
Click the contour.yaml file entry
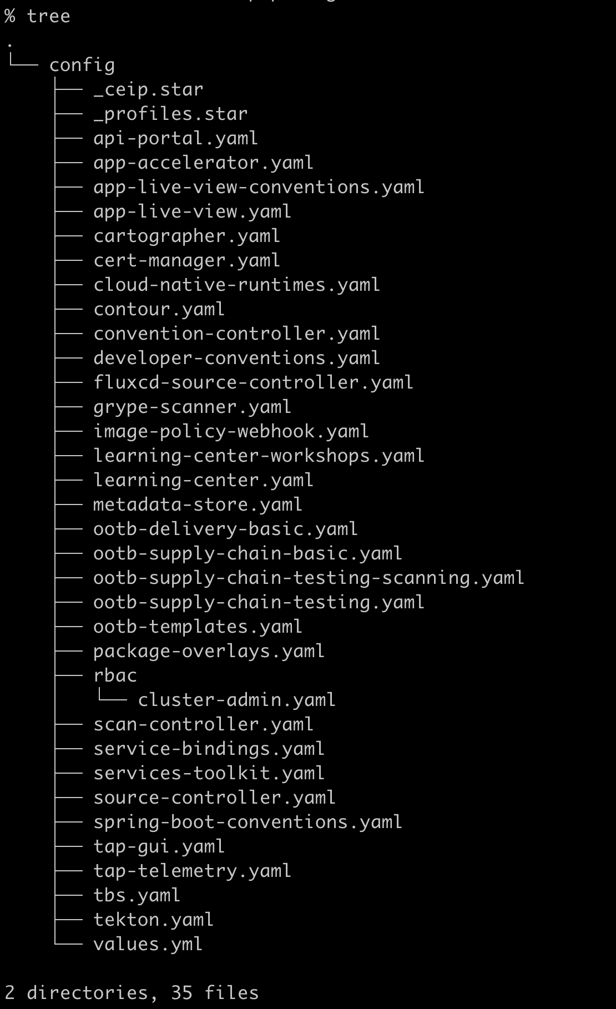159,310
